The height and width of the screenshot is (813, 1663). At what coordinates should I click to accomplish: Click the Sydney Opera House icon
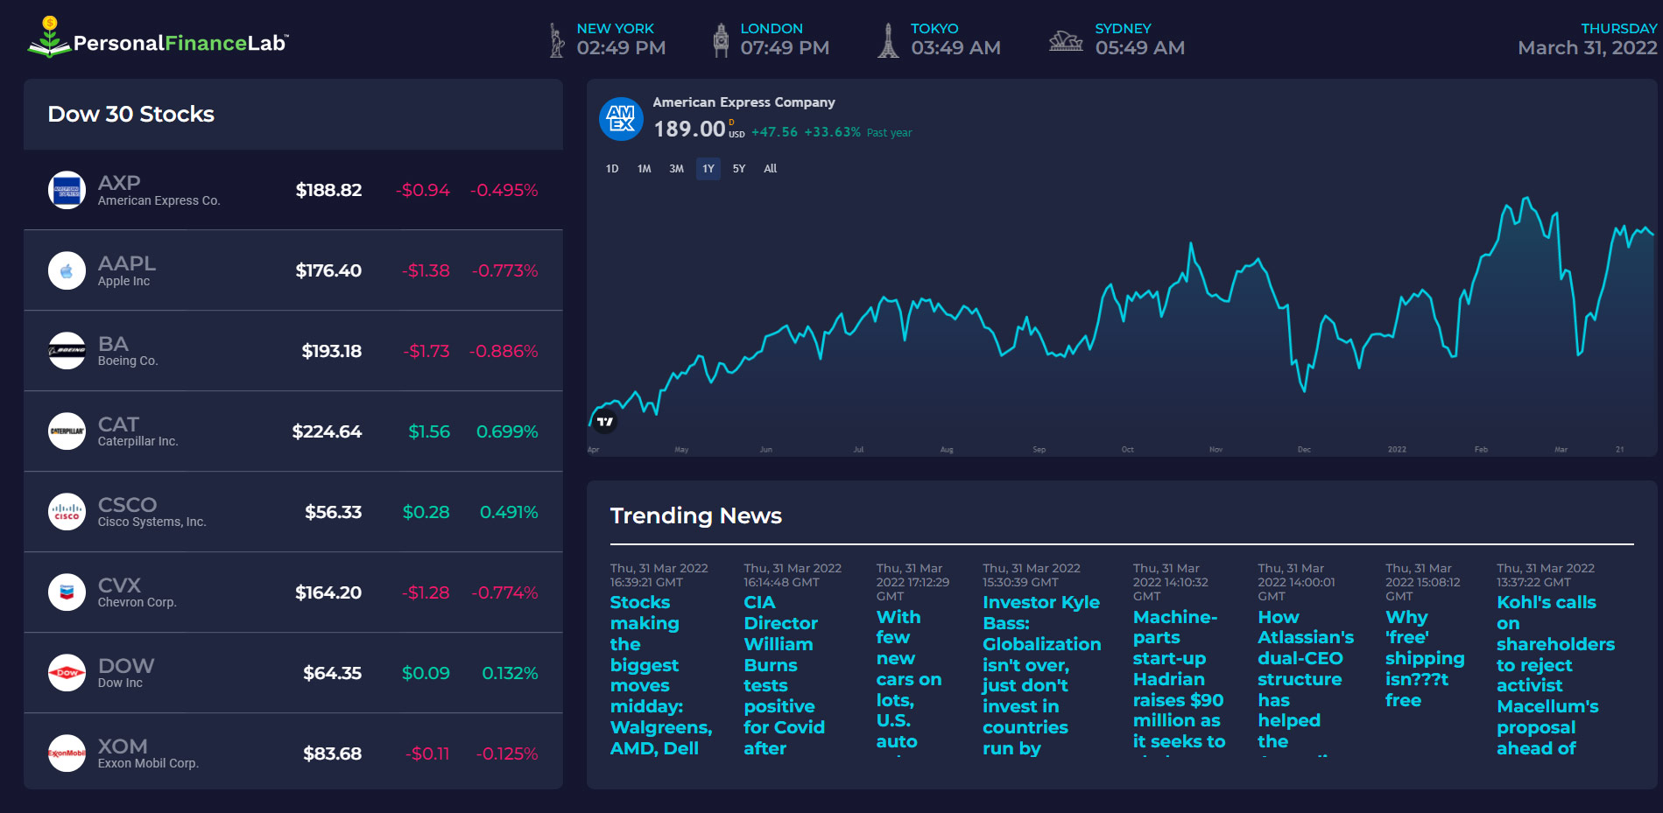click(1066, 40)
